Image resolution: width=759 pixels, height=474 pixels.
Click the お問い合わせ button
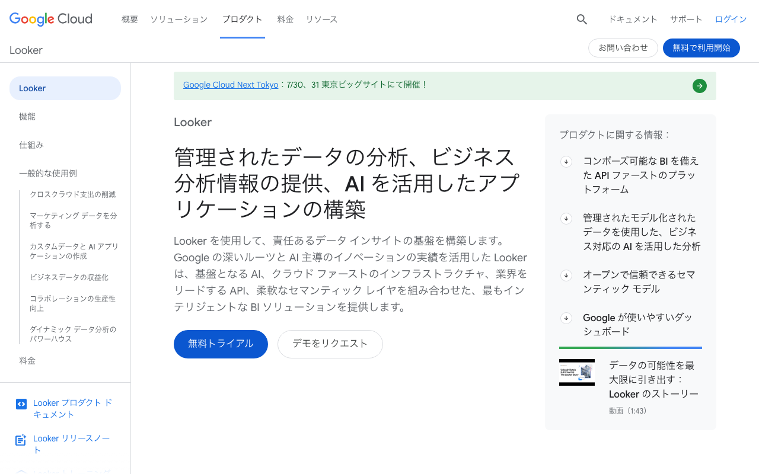(623, 48)
